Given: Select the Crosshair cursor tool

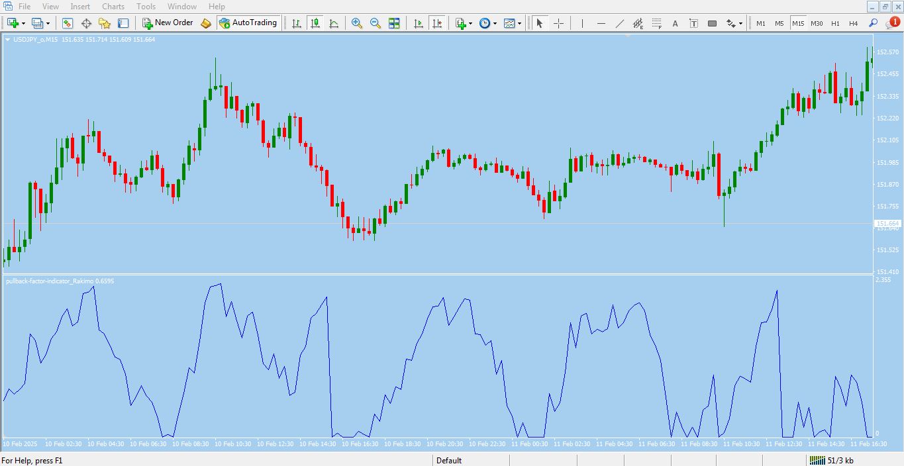Looking at the screenshot, I should click(558, 23).
